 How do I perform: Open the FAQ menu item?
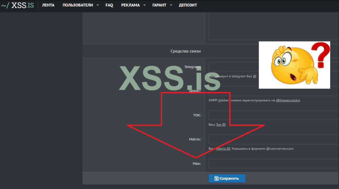pyautogui.click(x=109, y=5)
